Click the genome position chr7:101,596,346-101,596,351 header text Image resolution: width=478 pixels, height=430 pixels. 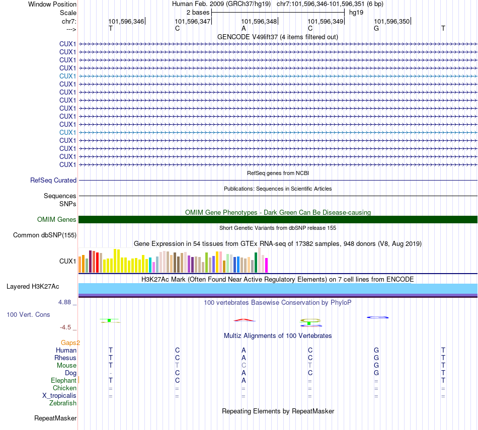pos(330,4)
